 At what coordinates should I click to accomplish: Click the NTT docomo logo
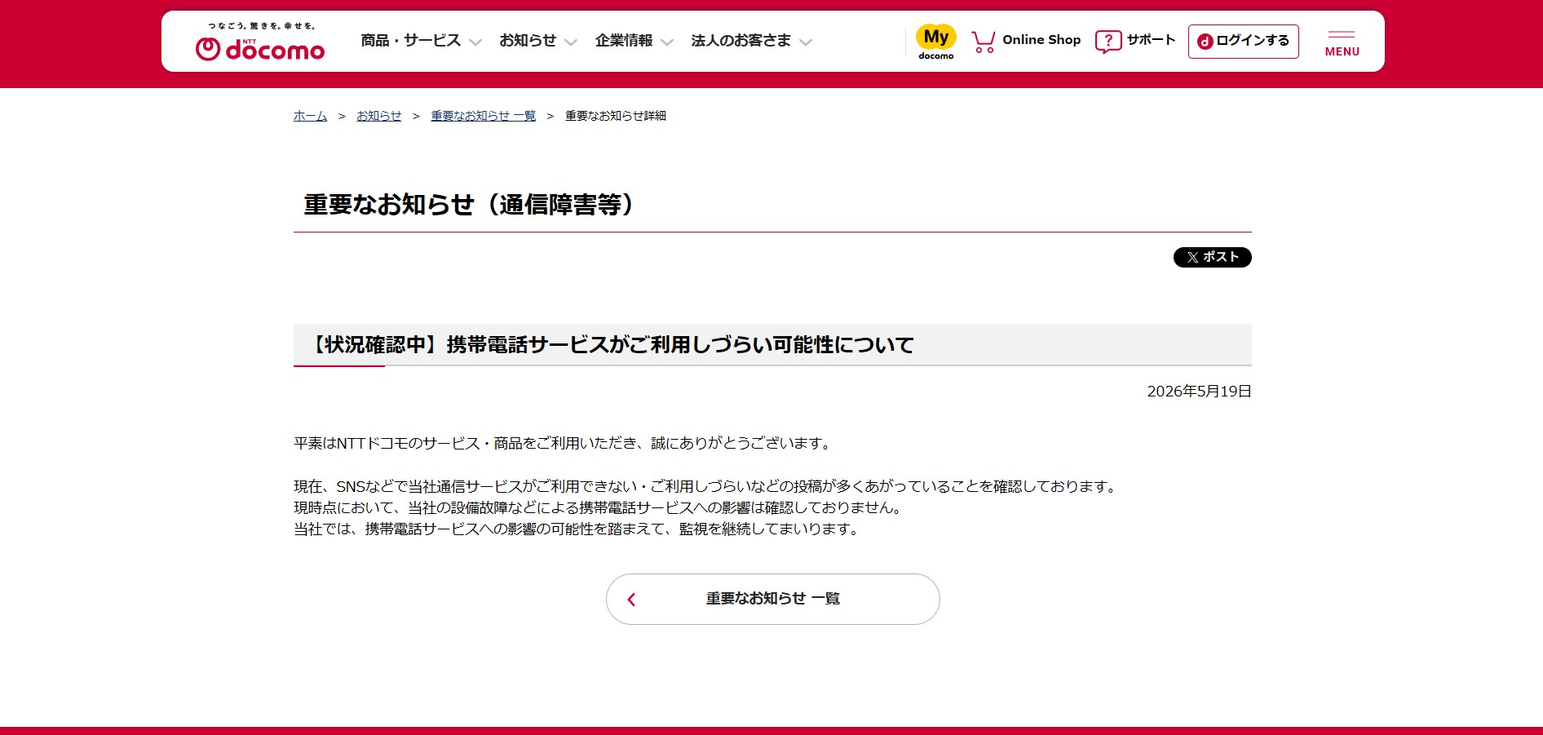(260, 49)
